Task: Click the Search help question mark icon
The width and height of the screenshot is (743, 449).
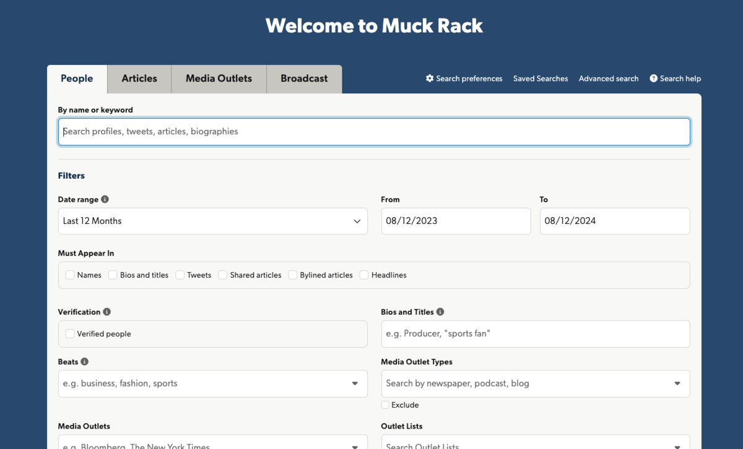Action: tap(653, 79)
